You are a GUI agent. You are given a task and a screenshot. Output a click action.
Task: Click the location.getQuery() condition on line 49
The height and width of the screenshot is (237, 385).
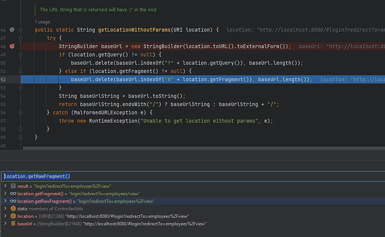[112, 55]
